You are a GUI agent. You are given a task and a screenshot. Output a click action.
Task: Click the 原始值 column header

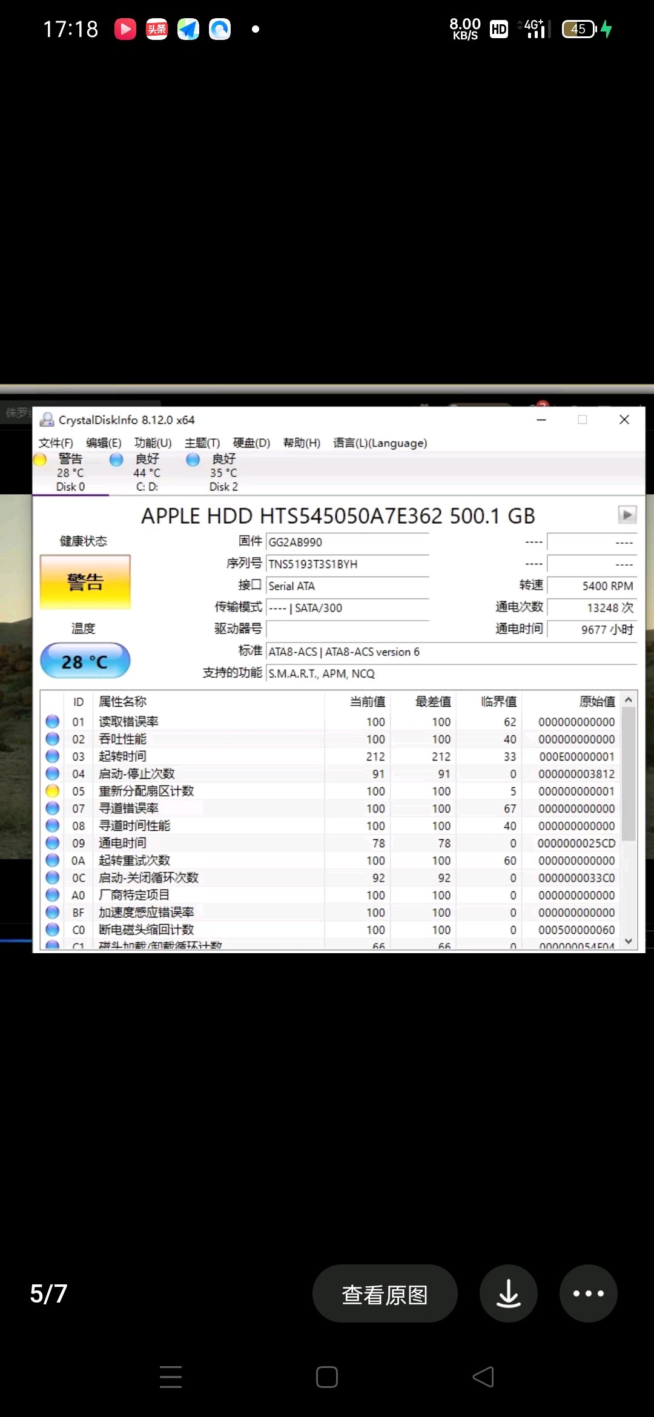pyautogui.click(x=571, y=701)
